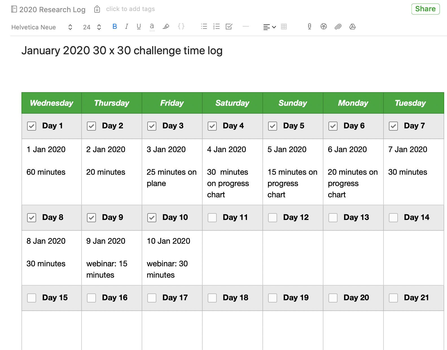The width and height of the screenshot is (447, 350).
Task: Insert a bulleted list
Action: pyautogui.click(x=204, y=27)
